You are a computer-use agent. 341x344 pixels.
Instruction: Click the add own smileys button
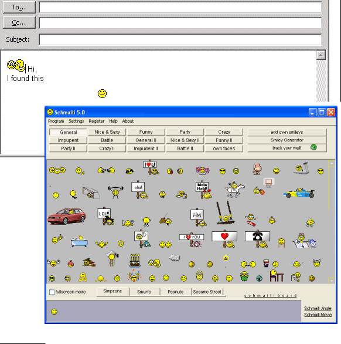pyautogui.click(x=287, y=132)
